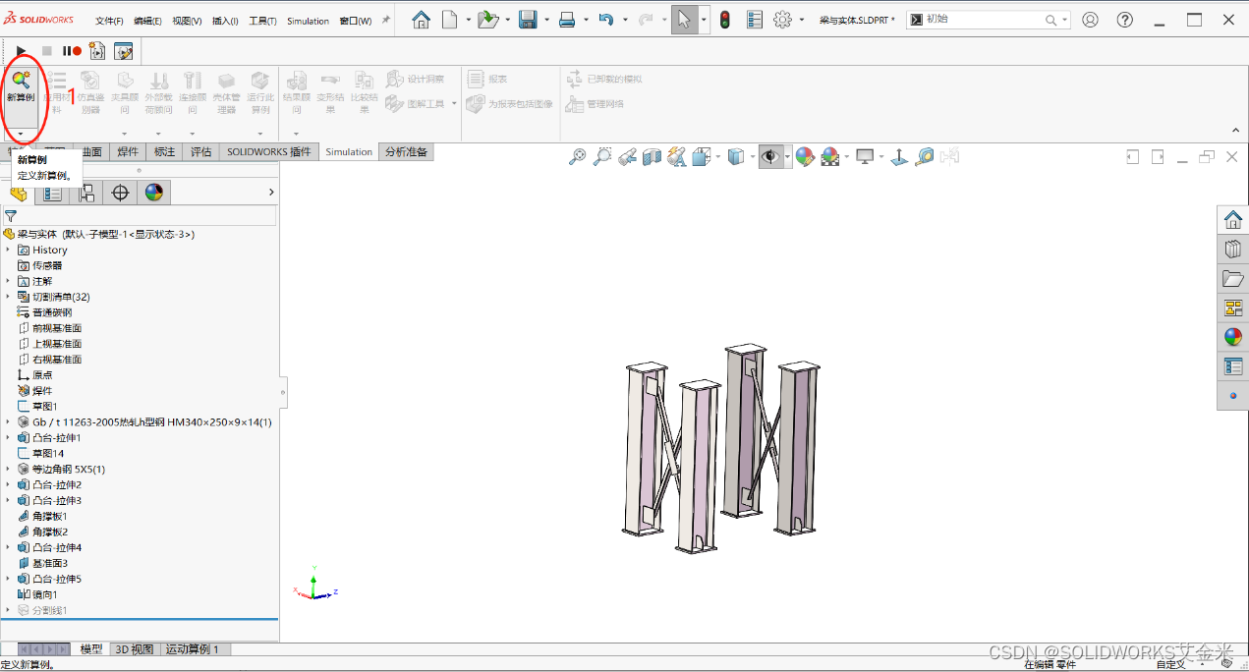
Task: Select Zoom to Area tool
Action: click(x=602, y=156)
